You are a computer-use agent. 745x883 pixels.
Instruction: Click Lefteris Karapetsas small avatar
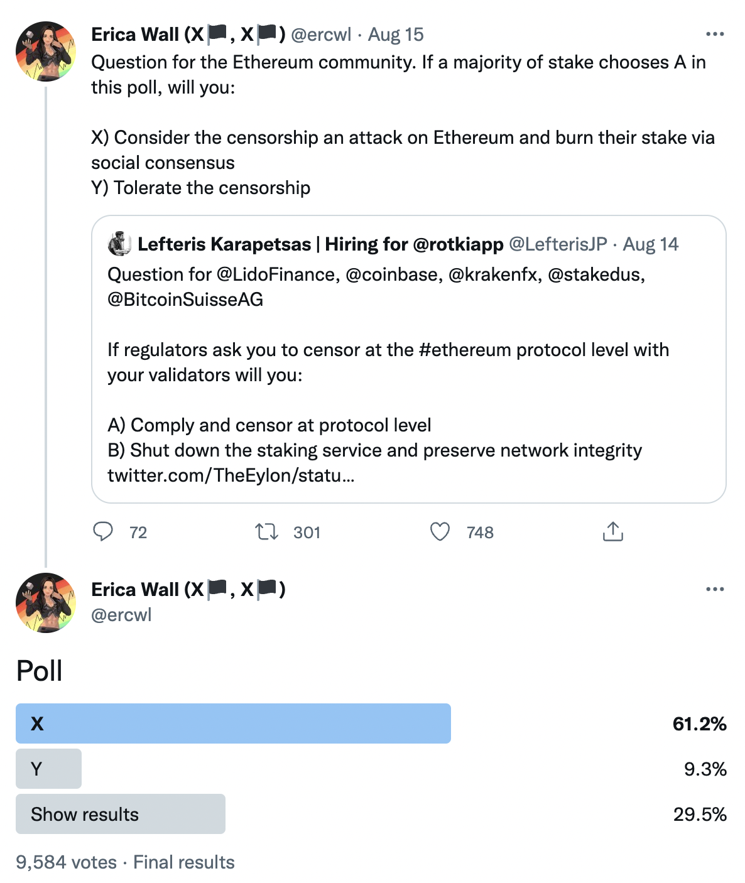point(119,244)
